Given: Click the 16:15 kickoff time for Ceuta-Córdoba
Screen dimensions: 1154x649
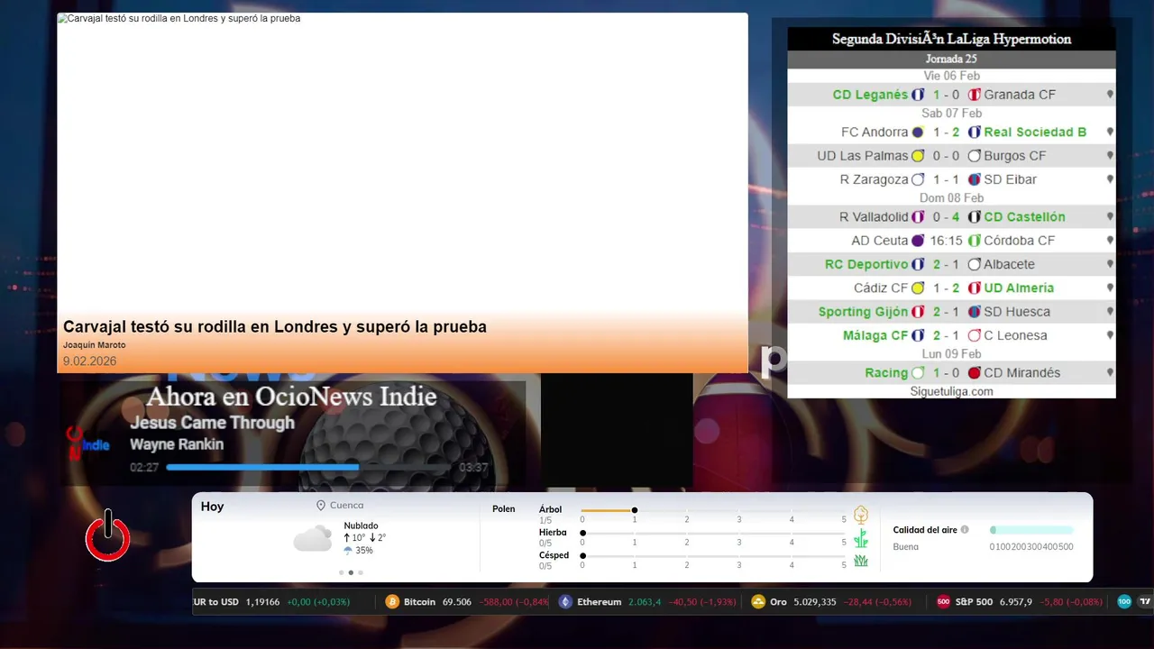Looking at the screenshot, I should pos(946,241).
